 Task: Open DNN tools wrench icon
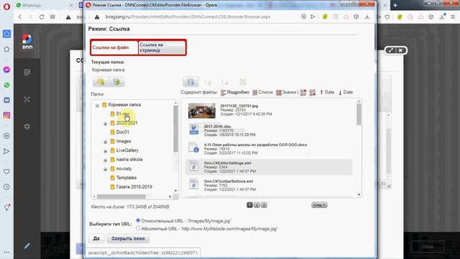tap(27, 99)
